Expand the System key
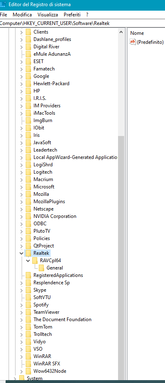 (x=15, y=378)
